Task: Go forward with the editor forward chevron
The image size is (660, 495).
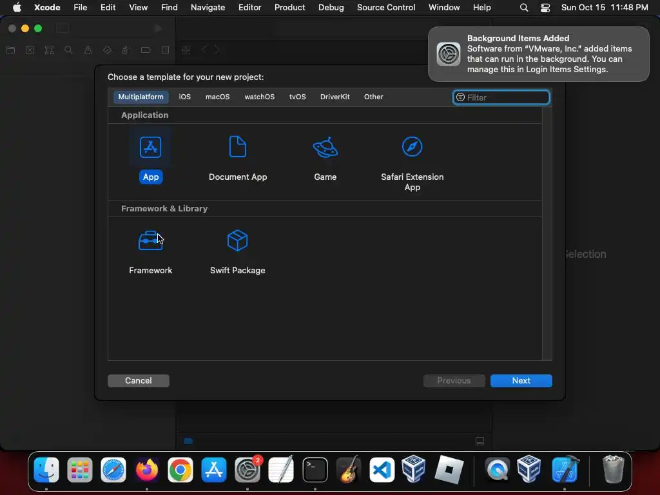Action: point(217,50)
